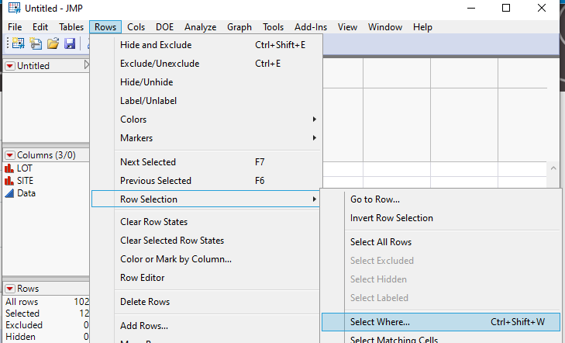
Task: Open the Columns panel red triangle menu
Action: (x=9, y=154)
